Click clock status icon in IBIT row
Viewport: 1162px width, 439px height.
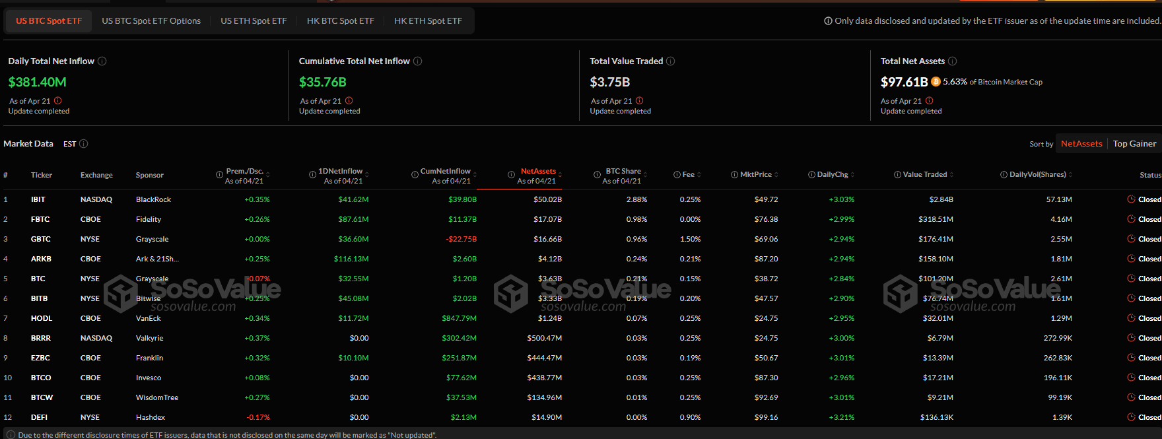point(1131,199)
